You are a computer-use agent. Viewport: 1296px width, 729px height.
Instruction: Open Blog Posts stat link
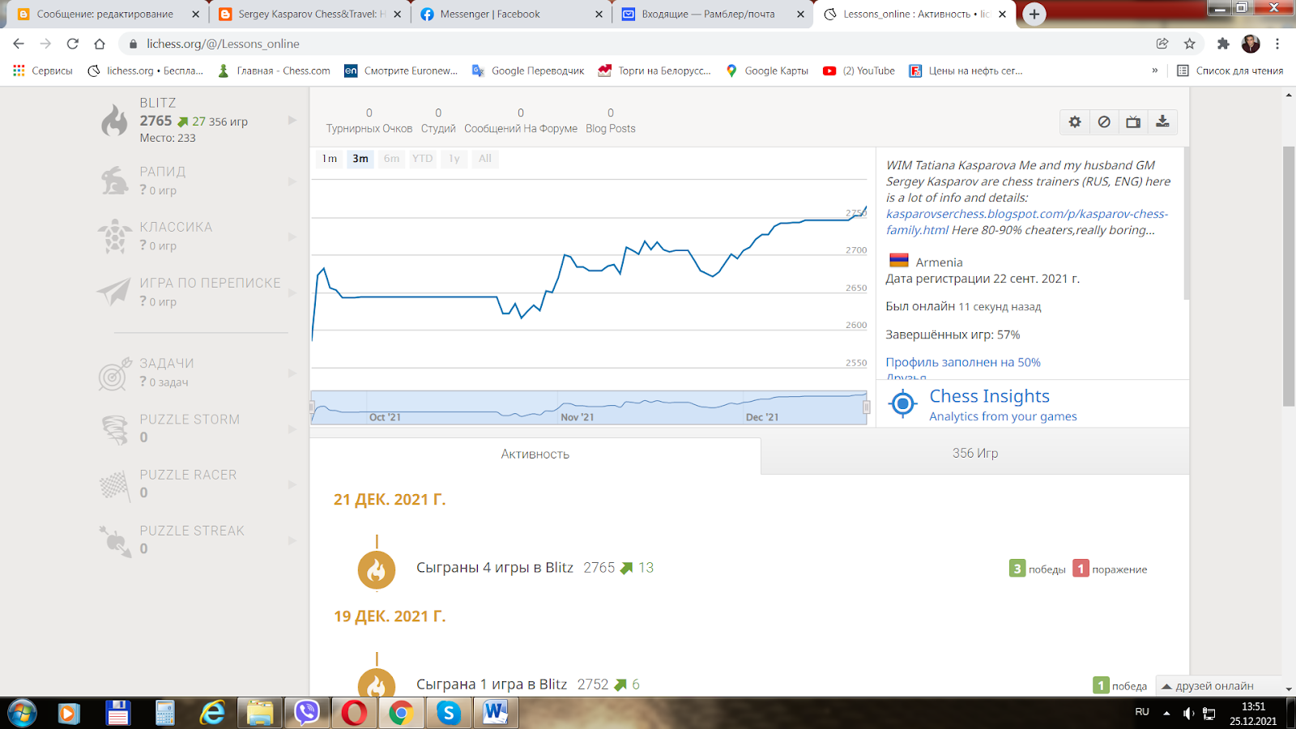coord(611,121)
